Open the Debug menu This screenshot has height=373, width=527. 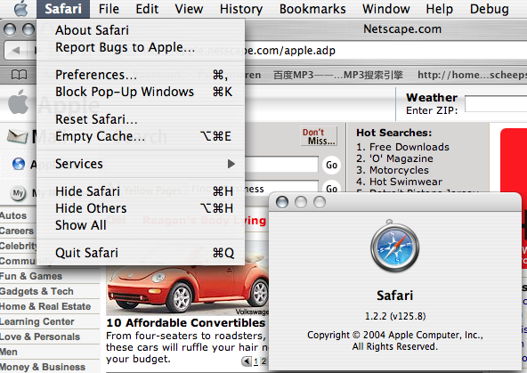pyautogui.click(x=489, y=9)
